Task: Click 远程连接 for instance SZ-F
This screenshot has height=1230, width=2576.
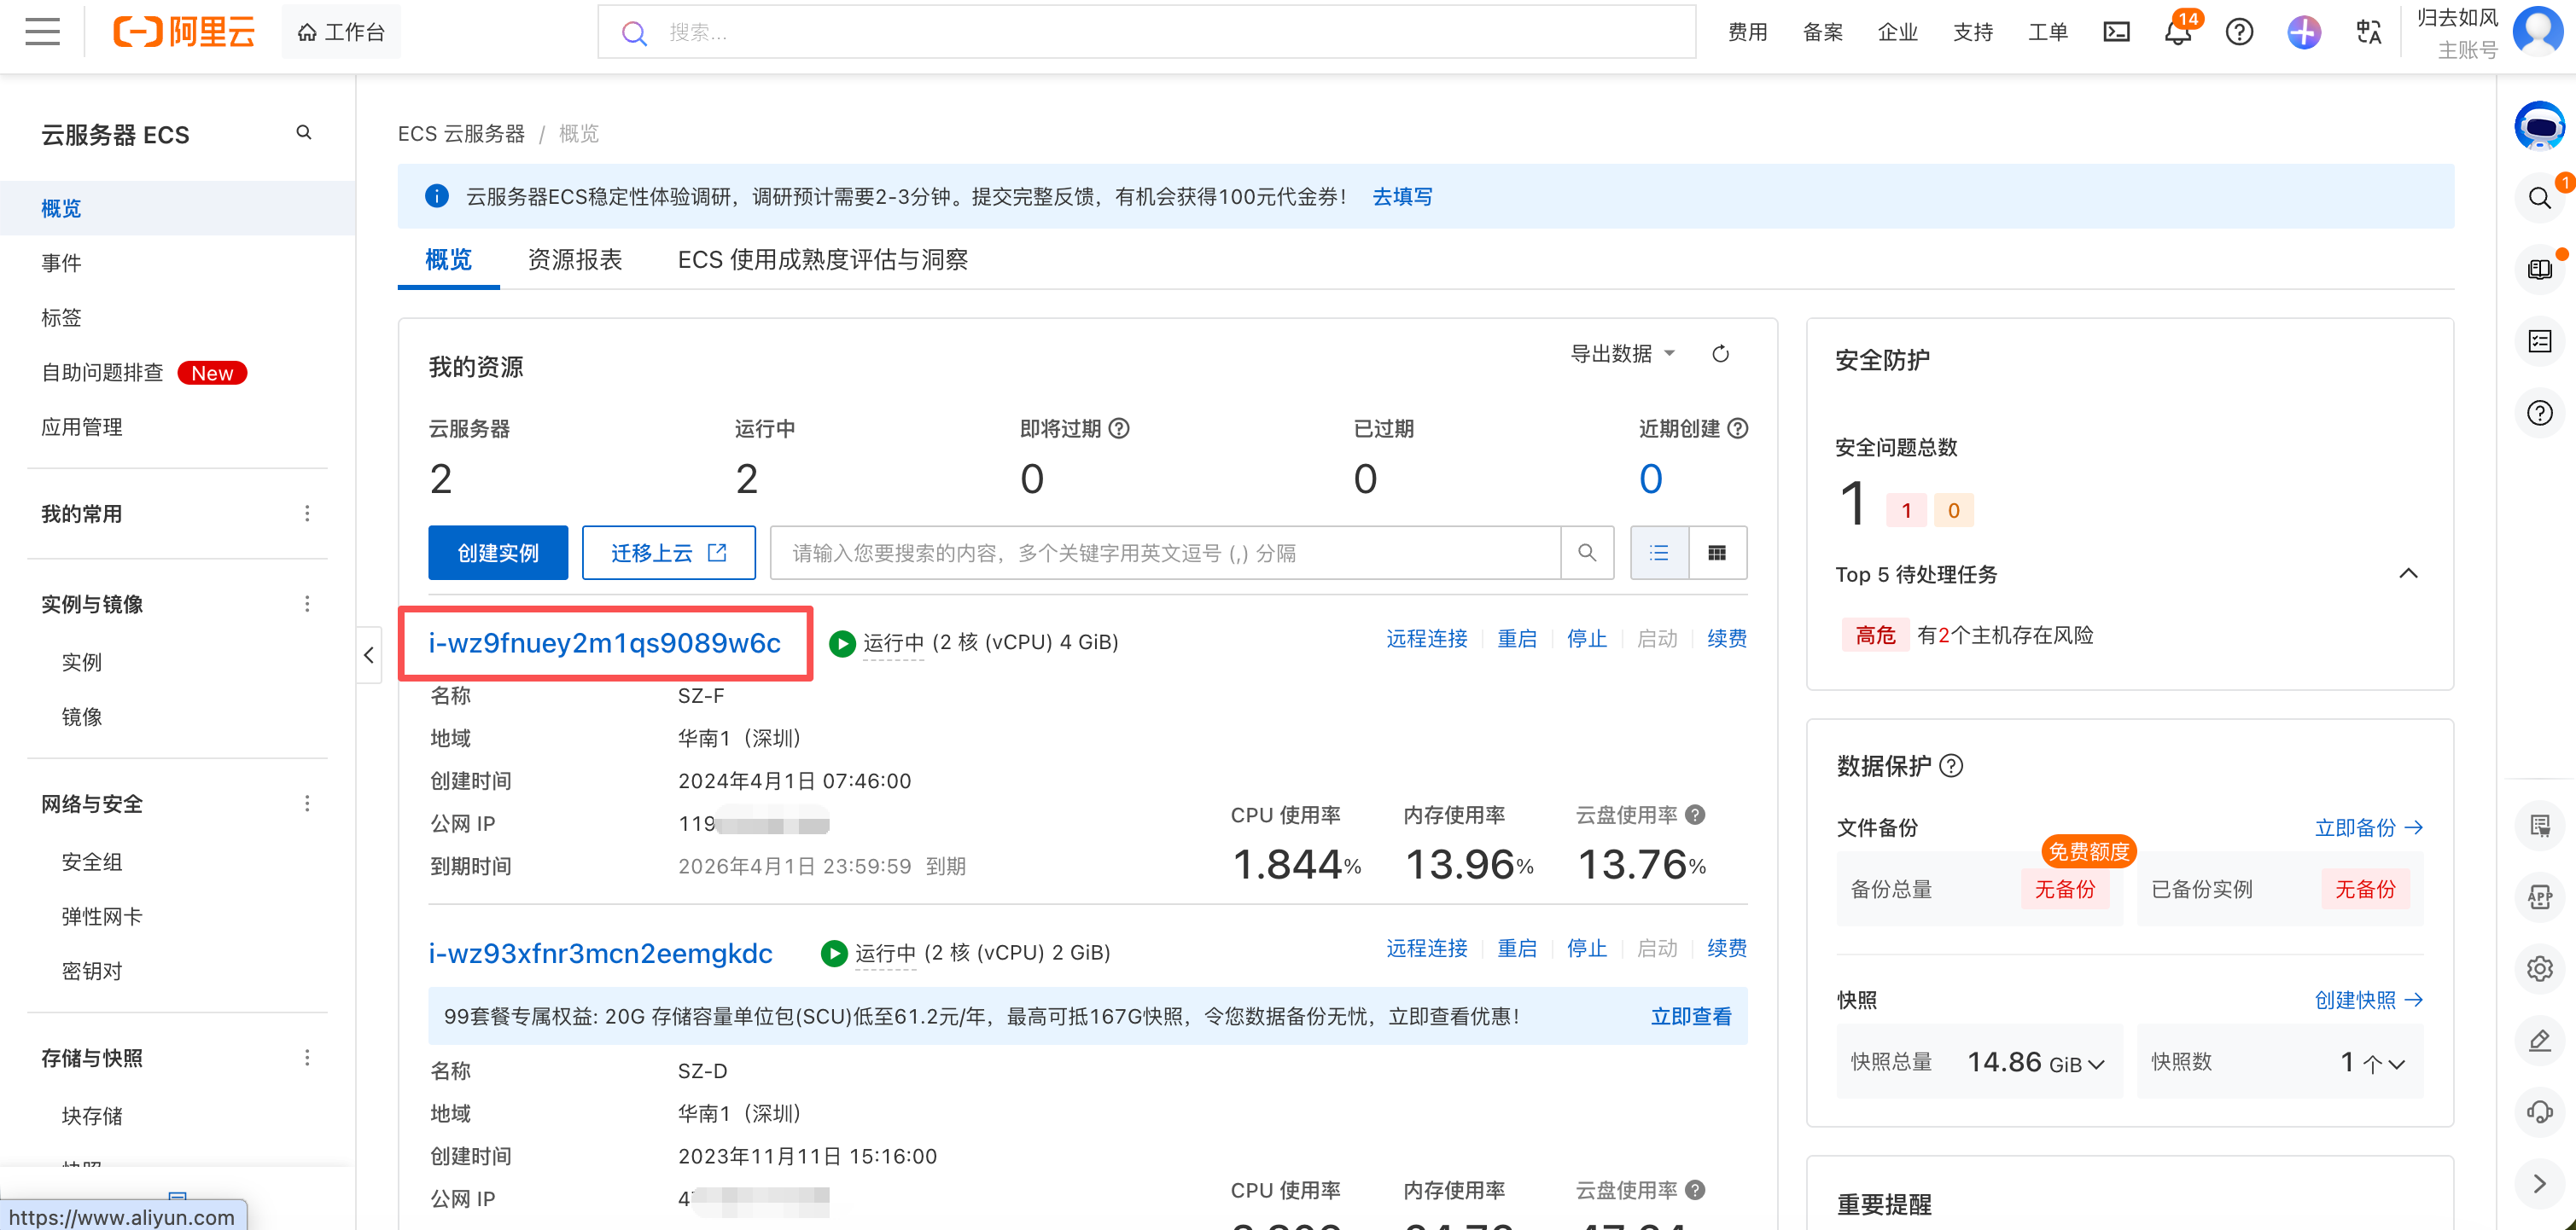Action: 1426,639
